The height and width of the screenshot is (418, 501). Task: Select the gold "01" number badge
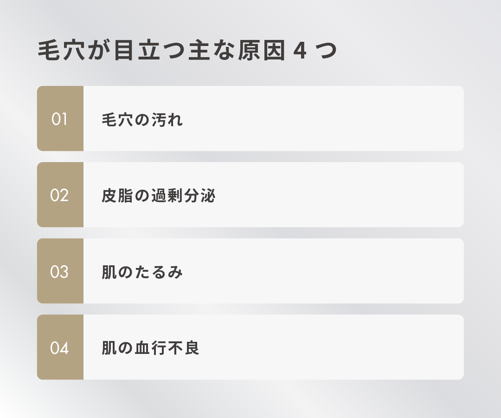60,119
